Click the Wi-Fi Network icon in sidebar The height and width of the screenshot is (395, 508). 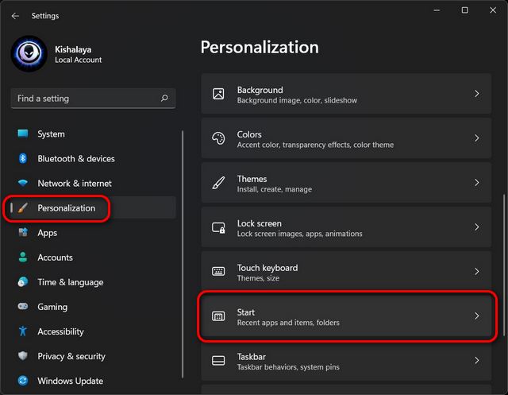click(23, 183)
